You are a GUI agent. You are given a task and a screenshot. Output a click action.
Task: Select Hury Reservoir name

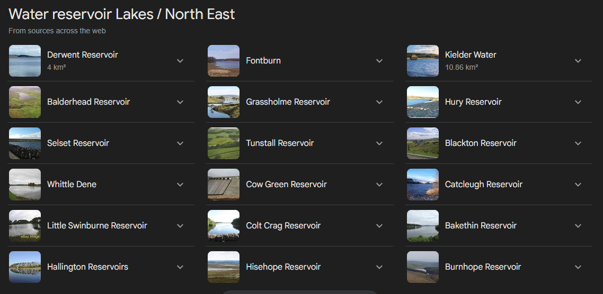(x=473, y=102)
